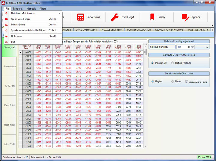Switch to the POWLEY CALCULATOR tab
This screenshot has height=161, width=216.
click(x=139, y=30)
